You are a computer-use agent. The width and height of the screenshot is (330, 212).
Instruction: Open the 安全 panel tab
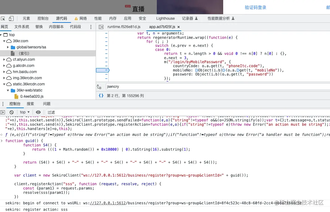point(142,18)
